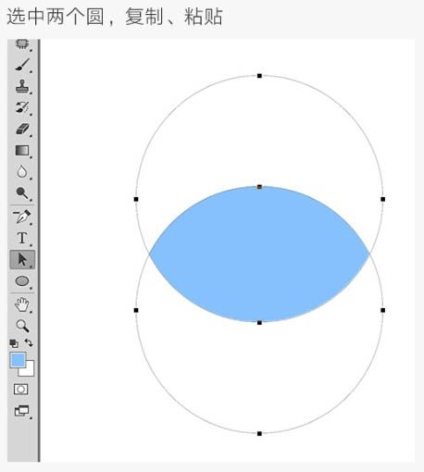Select the Path Selection arrow tool
This screenshot has width=424, height=472.
[22, 259]
